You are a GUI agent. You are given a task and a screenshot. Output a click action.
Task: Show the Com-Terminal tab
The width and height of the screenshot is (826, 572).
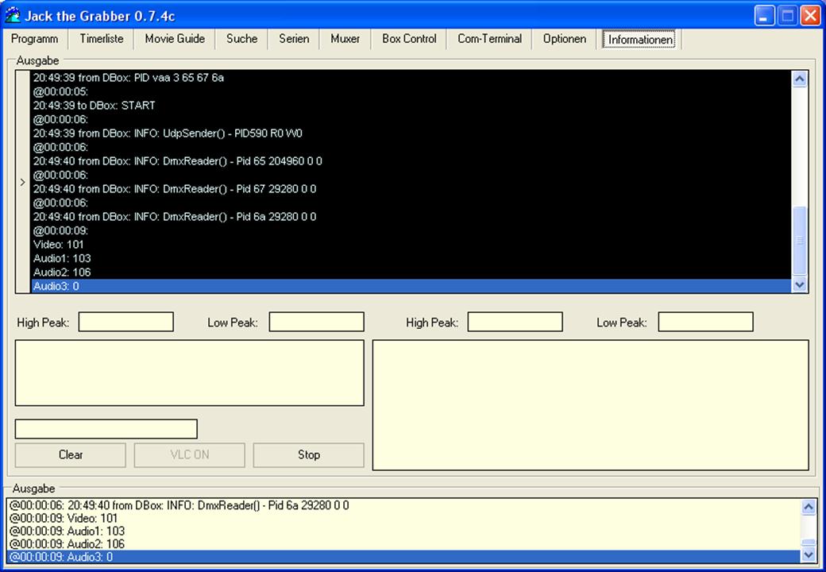(x=489, y=39)
